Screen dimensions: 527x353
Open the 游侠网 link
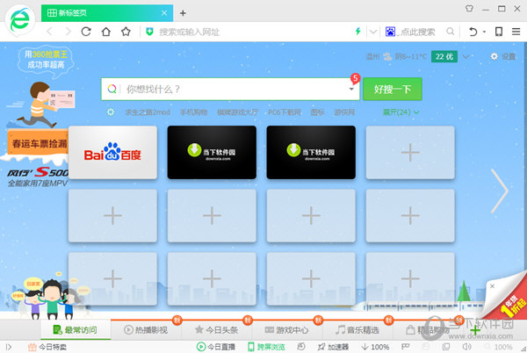tap(344, 112)
